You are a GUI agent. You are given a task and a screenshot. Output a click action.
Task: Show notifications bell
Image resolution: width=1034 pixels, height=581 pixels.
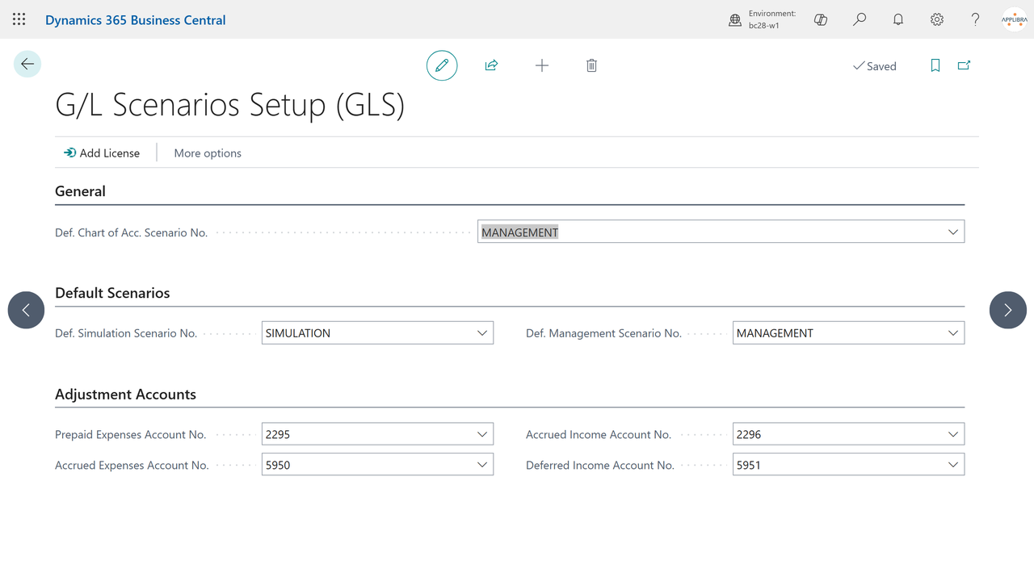click(x=898, y=19)
